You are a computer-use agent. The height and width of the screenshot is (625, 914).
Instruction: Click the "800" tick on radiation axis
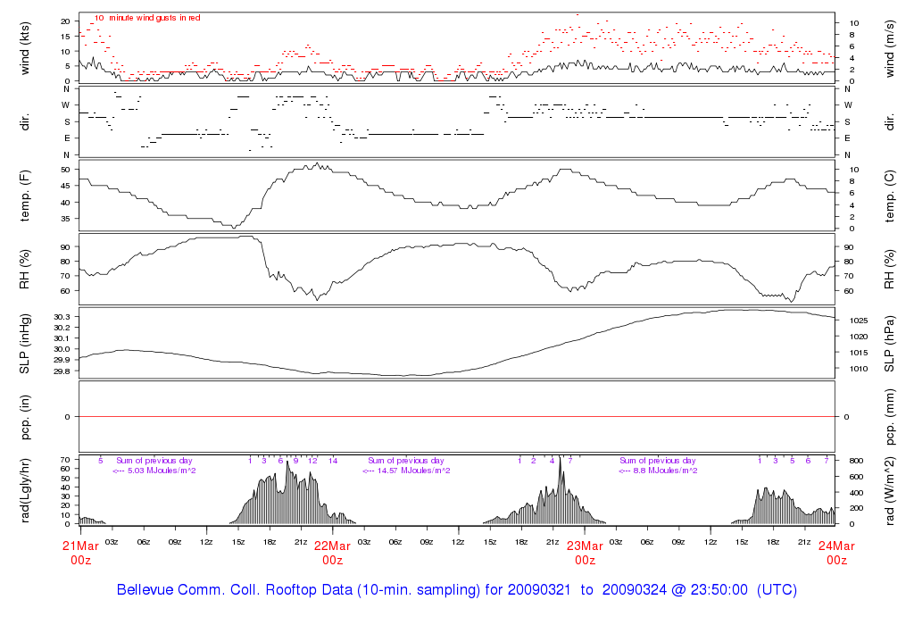856,461
